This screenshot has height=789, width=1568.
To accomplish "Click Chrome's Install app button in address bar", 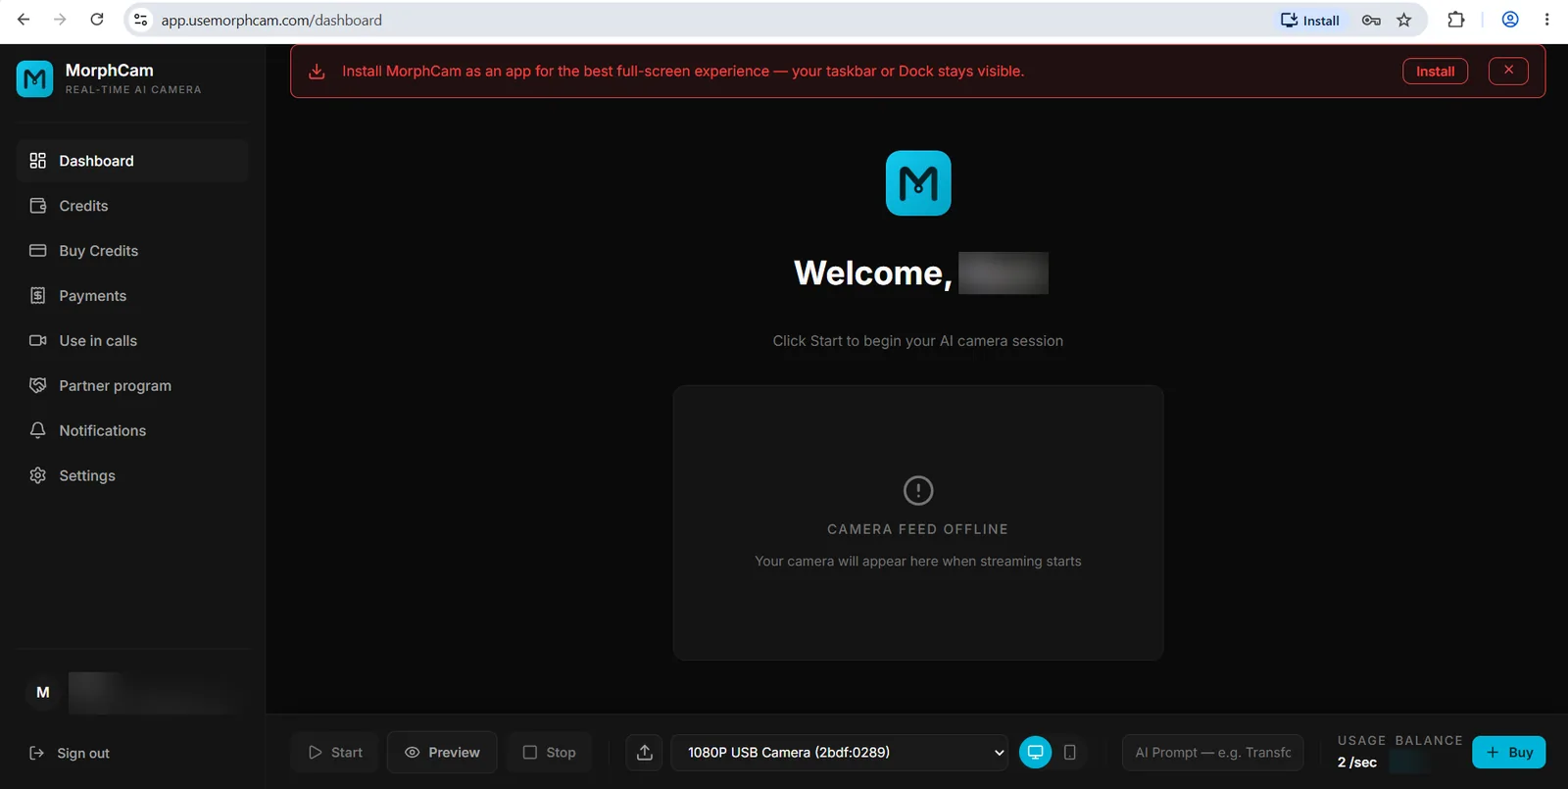I will click(x=1310, y=20).
